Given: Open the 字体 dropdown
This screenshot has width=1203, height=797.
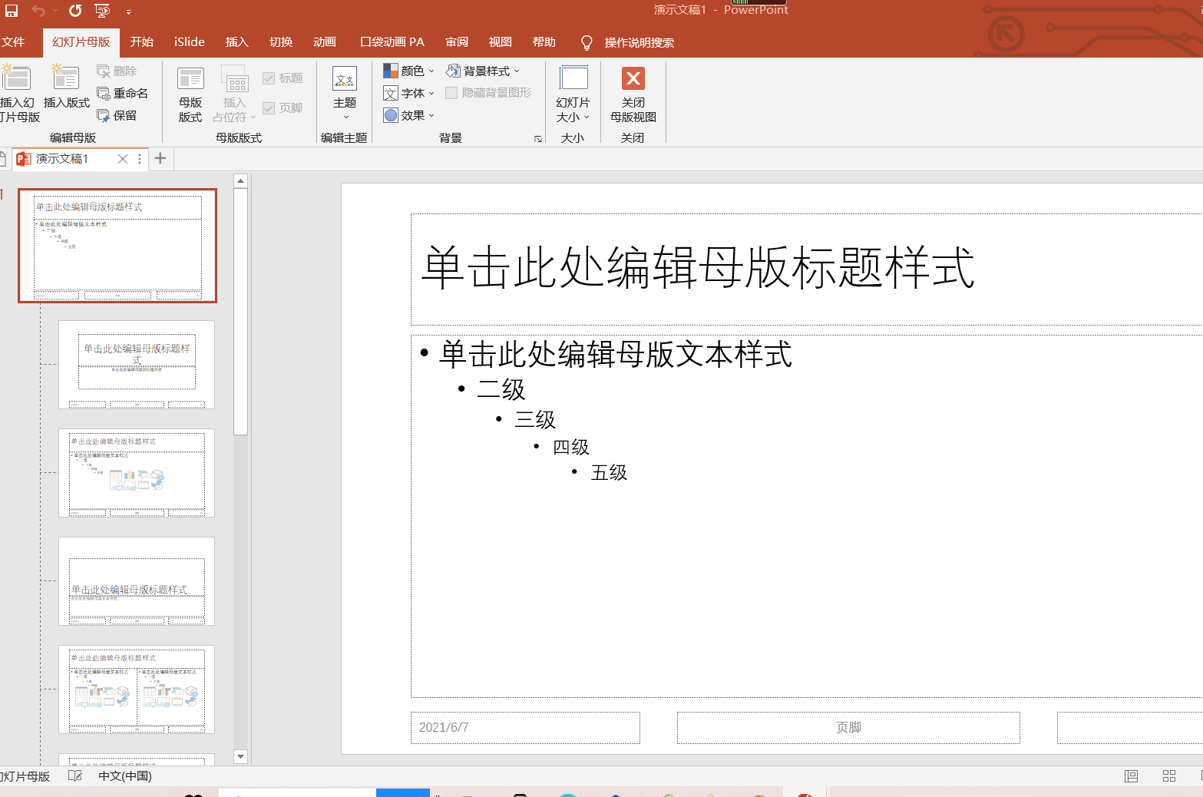Looking at the screenshot, I should pos(409,93).
